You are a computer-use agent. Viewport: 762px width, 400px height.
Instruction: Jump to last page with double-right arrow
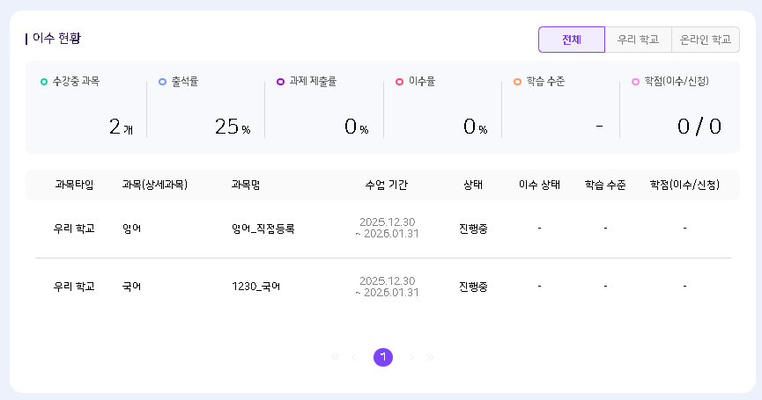pos(431,357)
